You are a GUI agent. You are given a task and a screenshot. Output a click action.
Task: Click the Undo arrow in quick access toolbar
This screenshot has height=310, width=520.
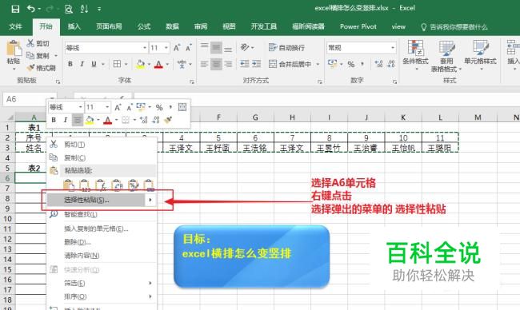click(x=31, y=9)
